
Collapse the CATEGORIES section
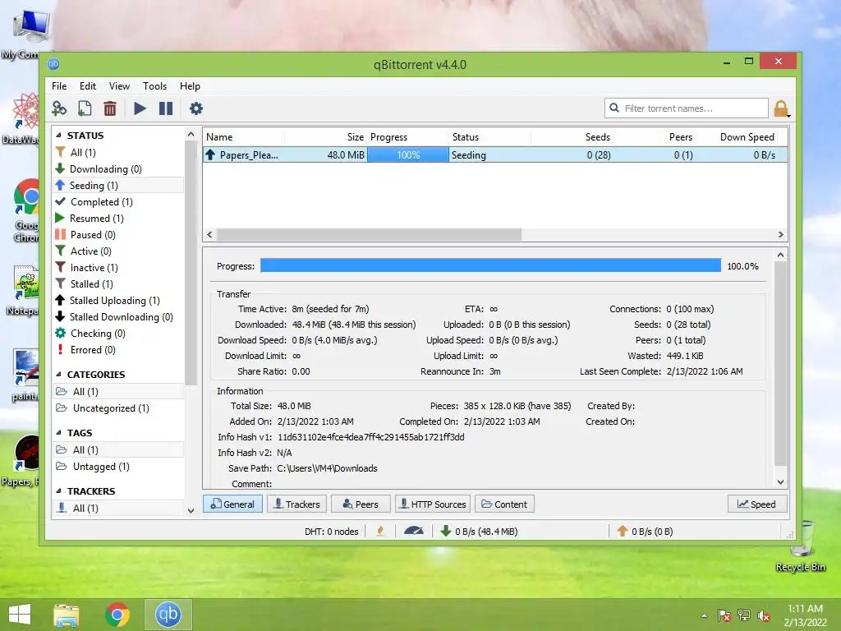(x=58, y=375)
